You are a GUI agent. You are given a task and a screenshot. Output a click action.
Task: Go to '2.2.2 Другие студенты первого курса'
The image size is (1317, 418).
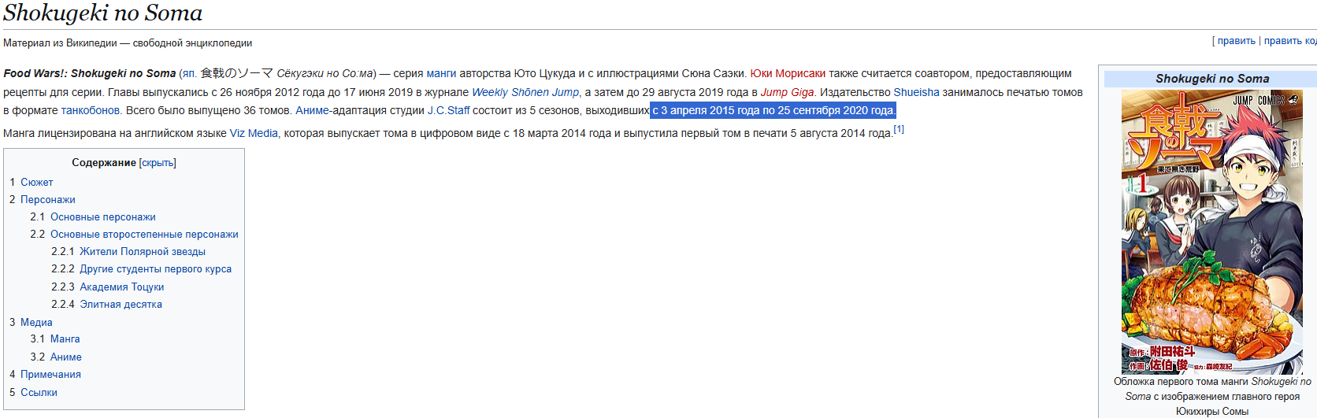(142, 268)
